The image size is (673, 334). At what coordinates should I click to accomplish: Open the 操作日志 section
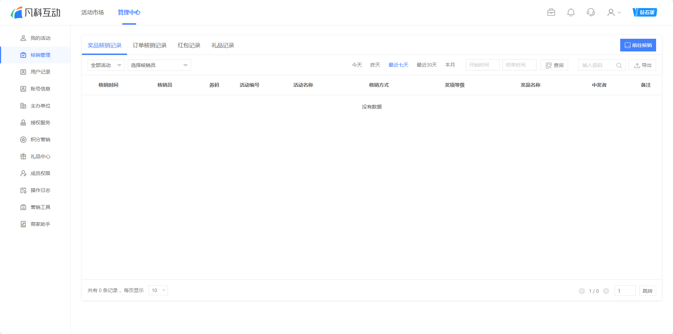(40, 190)
